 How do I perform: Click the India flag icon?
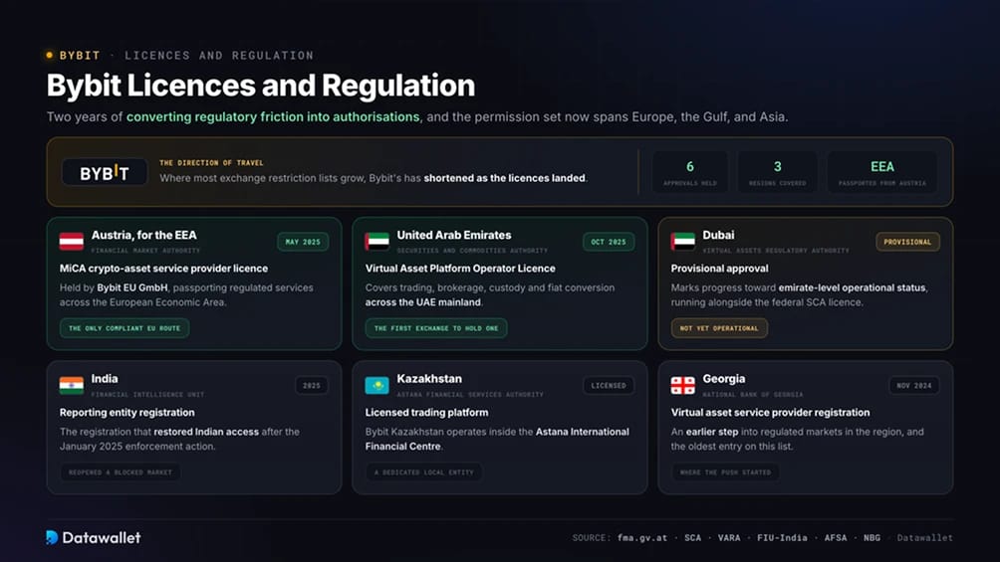72,386
